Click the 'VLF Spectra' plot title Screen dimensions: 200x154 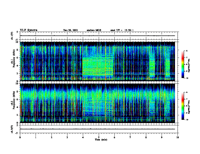29,30
